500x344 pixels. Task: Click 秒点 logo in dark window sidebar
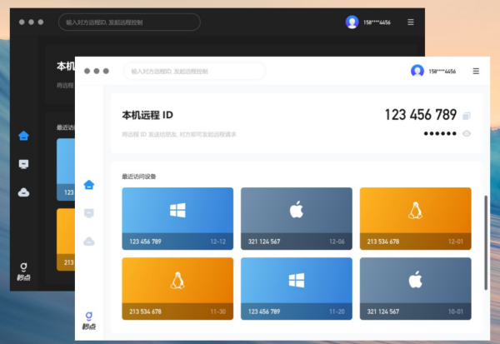pyautogui.click(x=23, y=272)
